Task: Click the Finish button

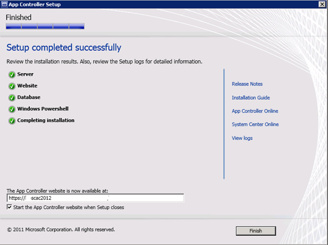Action: (x=255, y=231)
